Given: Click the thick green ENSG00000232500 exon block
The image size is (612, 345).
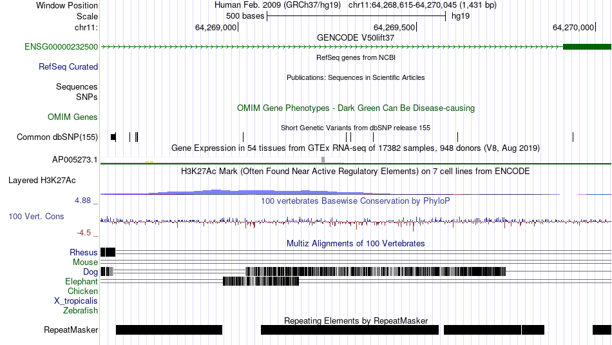Looking at the screenshot, I should pyautogui.click(x=587, y=47).
